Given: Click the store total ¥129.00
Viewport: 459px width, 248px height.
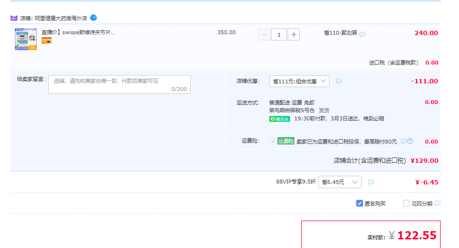Looking at the screenshot, I should pos(424,161).
